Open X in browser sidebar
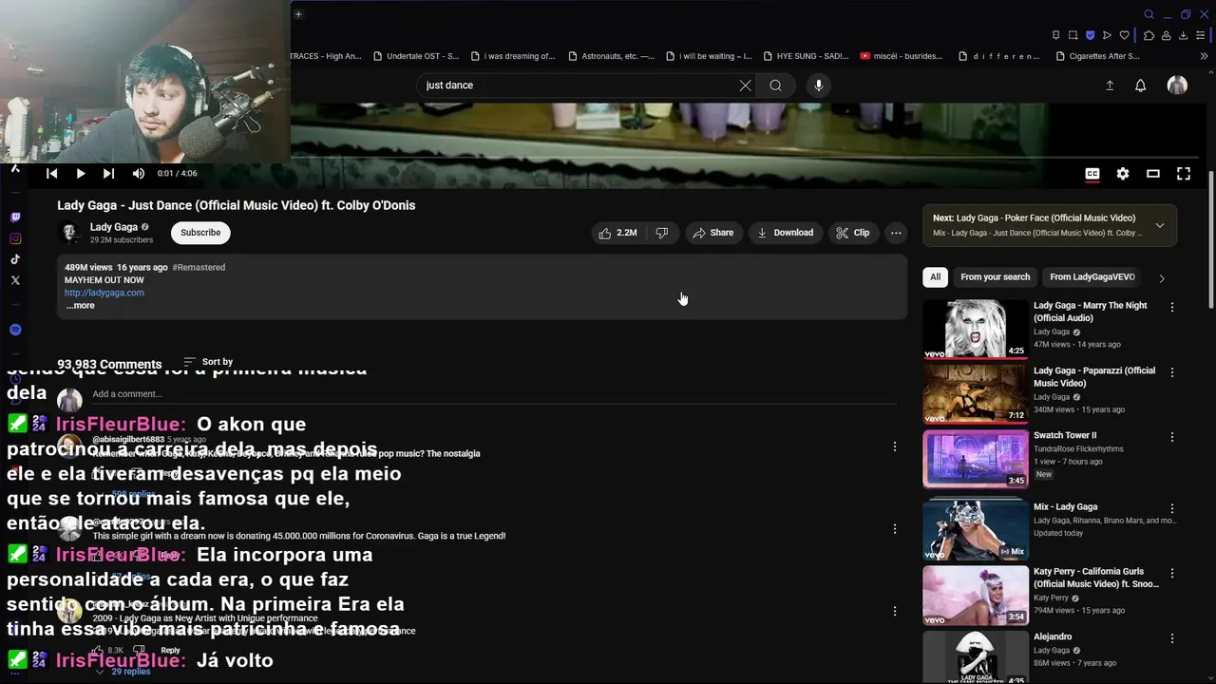 [x=15, y=280]
